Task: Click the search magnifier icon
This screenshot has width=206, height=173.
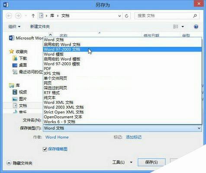Action: tap(195, 16)
